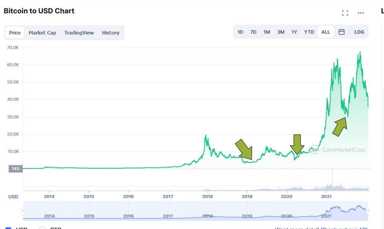Screen dimensions: 384x229
Task: Toggle the USD checkbox below chart
Action: coord(8,228)
